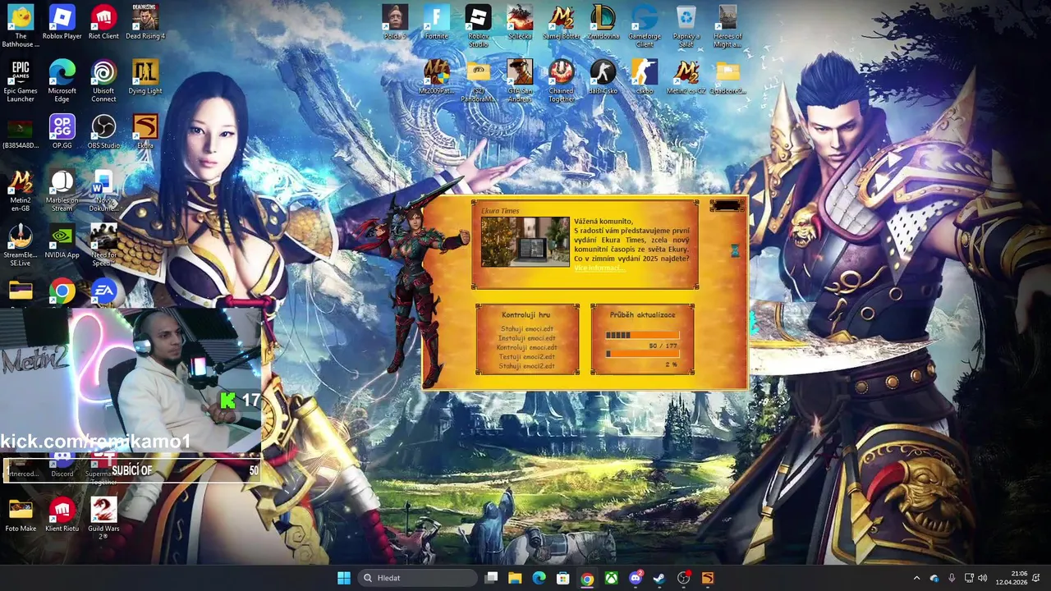Open the 21:06 clock and calendar
Viewport: 1051px width, 591px height.
click(x=1011, y=578)
